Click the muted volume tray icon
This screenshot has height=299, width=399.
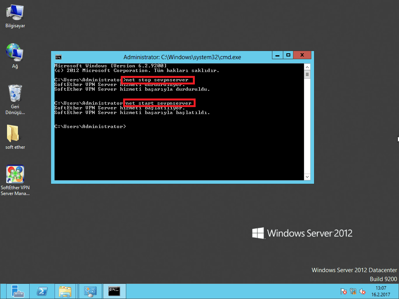362,291
